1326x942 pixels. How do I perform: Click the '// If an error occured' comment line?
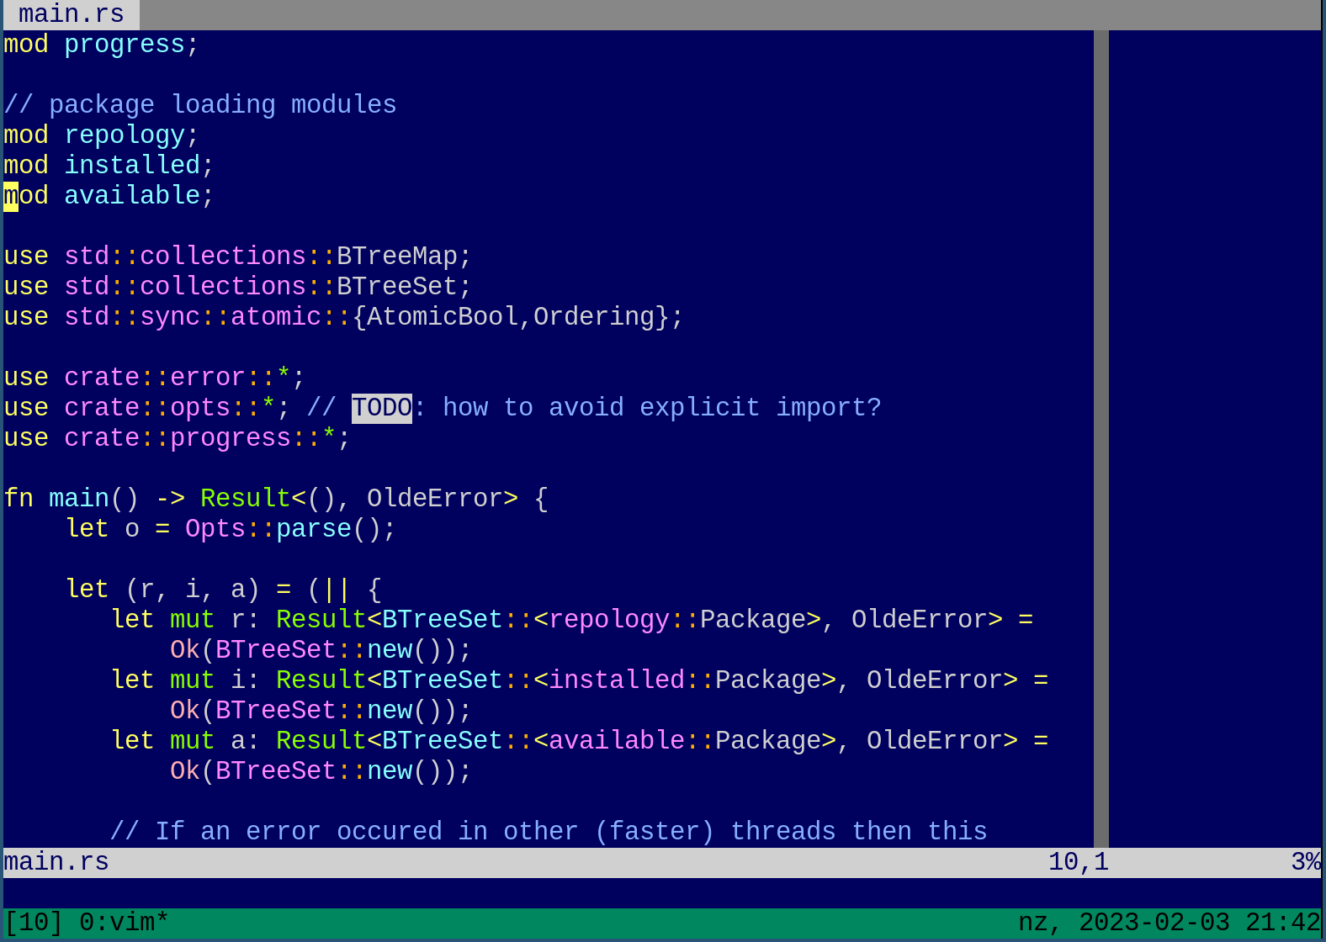tap(549, 832)
